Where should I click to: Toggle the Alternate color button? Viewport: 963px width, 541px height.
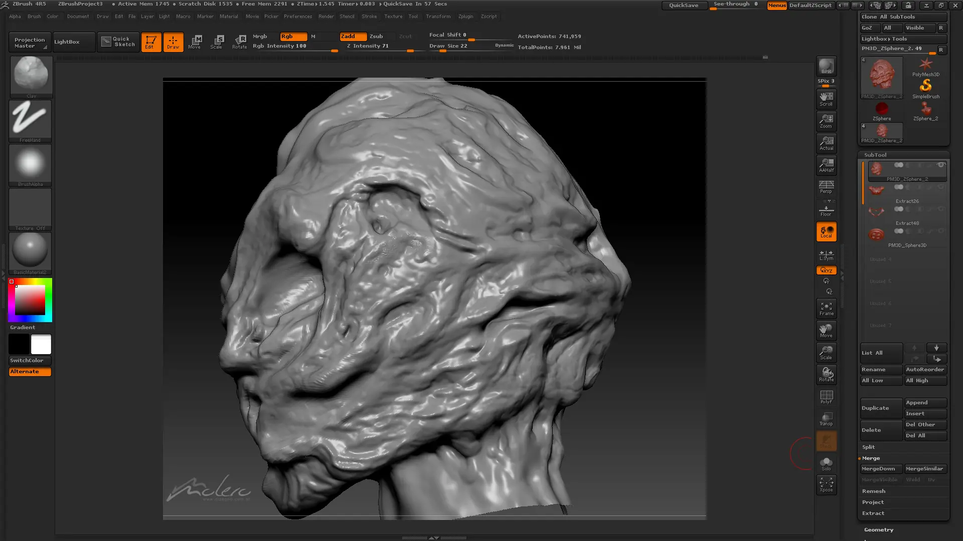coord(30,372)
